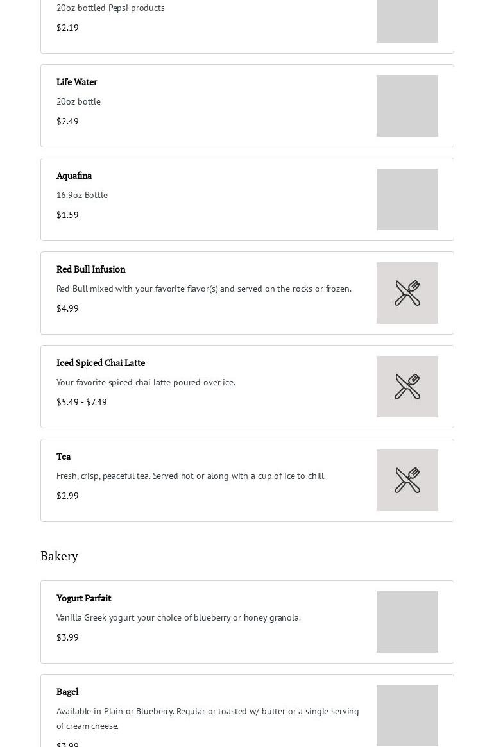Open the Life Water item image
Screen dimensions: 494x747
tap(407, 106)
